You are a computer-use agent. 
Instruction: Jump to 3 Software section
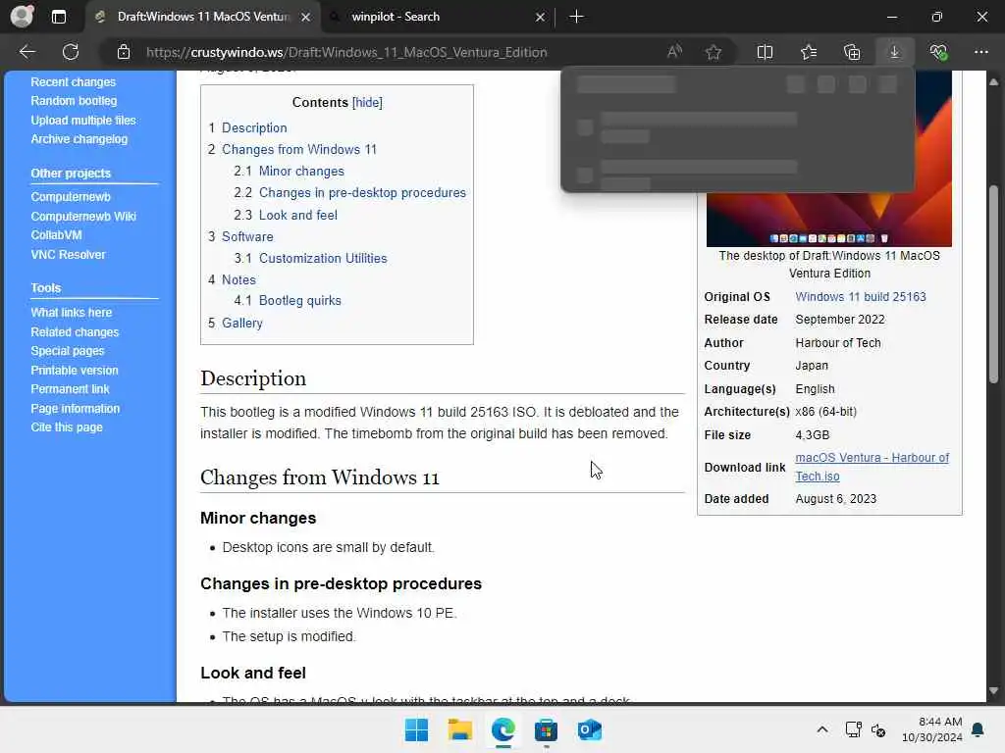click(x=240, y=237)
